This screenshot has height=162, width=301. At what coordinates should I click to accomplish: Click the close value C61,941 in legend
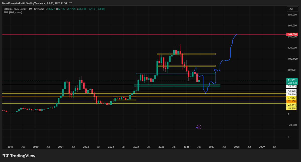tap(81, 9)
